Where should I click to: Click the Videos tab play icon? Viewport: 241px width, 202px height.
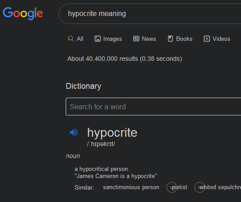207,39
